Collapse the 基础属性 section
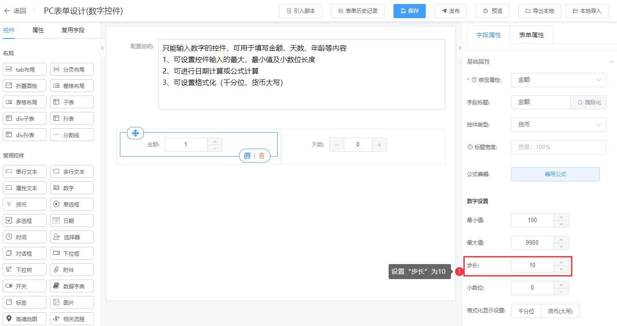This screenshot has width=617, height=326. [x=611, y=61]
